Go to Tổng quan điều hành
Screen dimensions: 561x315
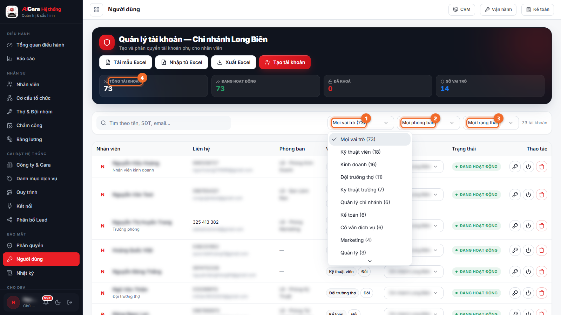tap(41, 45)
